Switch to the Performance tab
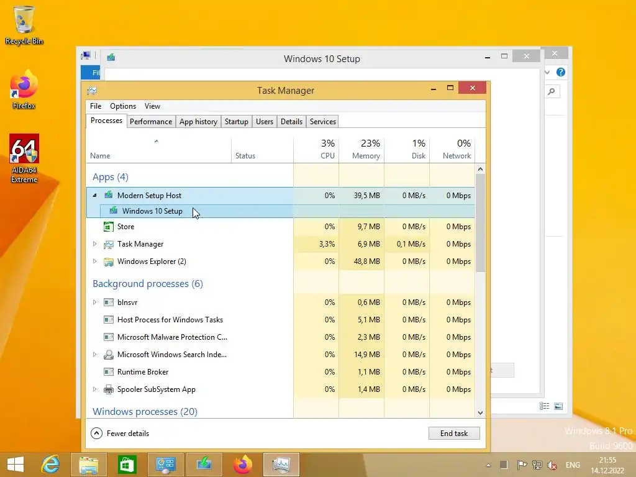Viewport: 636px width, 477px height. tap(151, 122)
